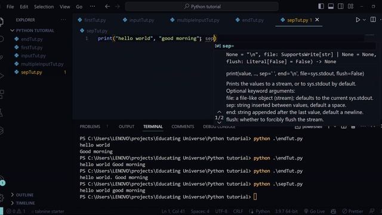Image resolution: width=382 pixels, height=215 pixels.
Task: Open the Selection menu
Action: 44,7
